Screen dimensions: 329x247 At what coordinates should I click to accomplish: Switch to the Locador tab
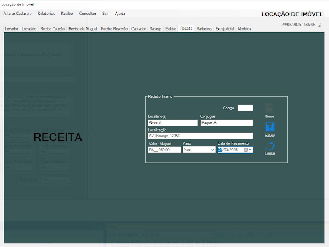11,29
